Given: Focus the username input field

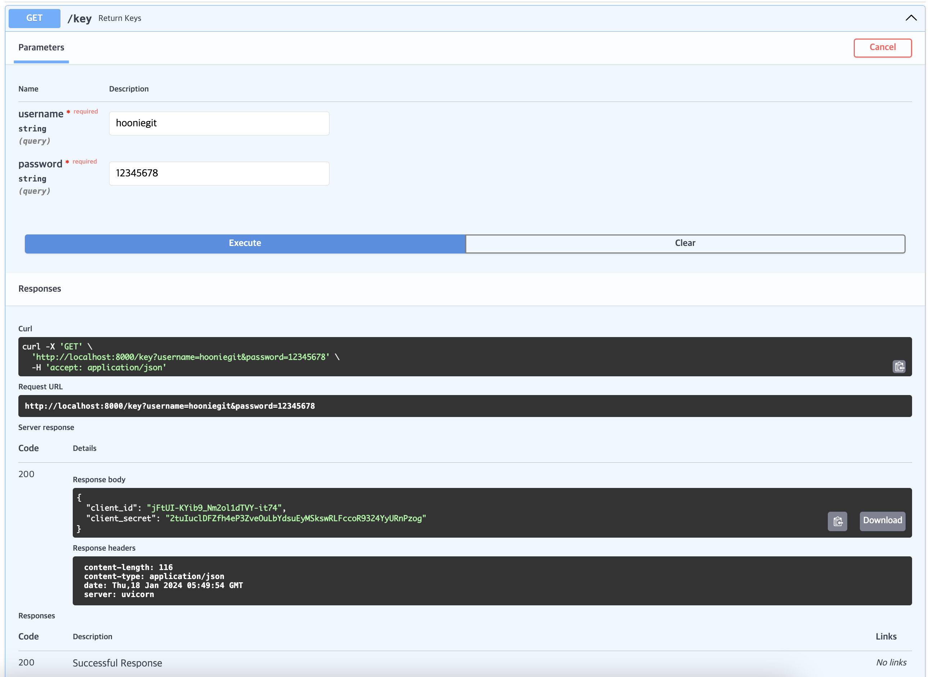Looking at the screenshot, I should pyautogui.click(x=219, y=124).
